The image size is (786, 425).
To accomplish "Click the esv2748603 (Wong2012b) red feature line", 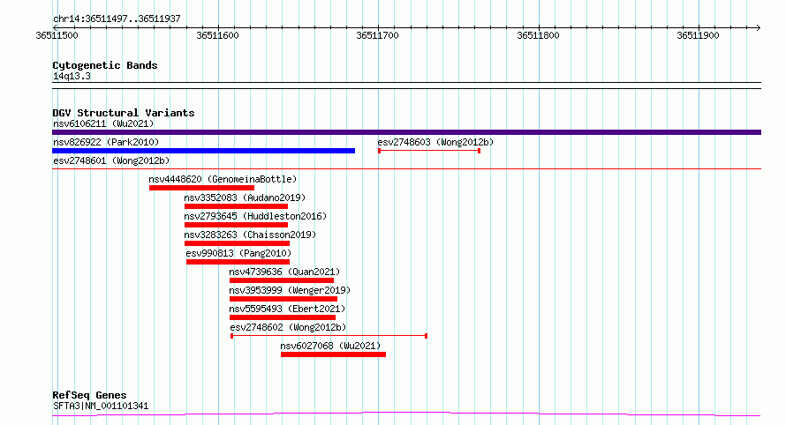I will coord(429,151).
